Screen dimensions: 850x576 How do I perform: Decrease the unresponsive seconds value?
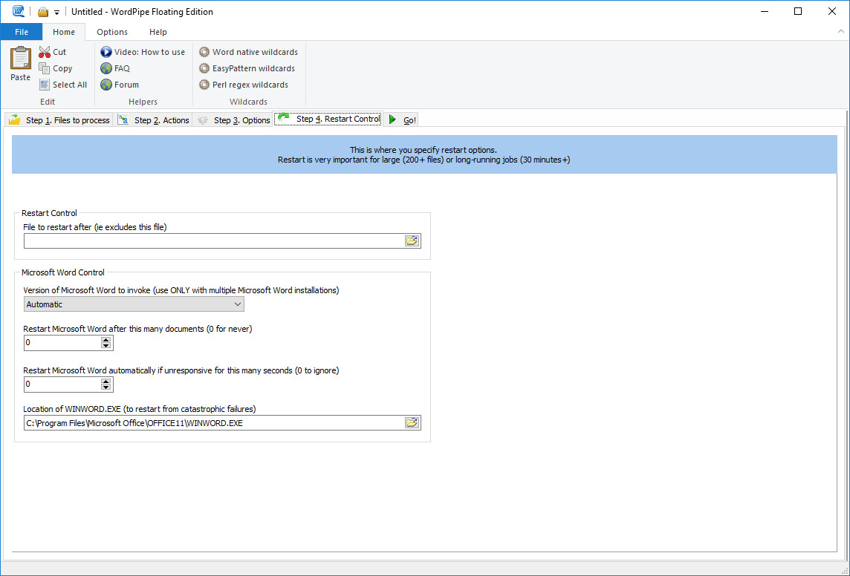tap(106, 387)
